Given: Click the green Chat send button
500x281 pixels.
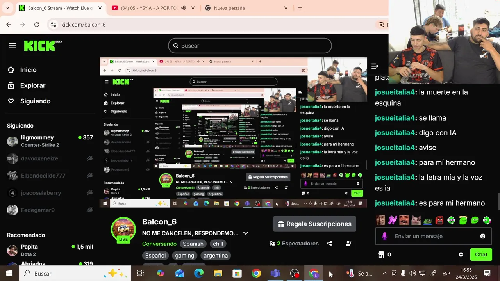Looking at the screenshot, I should click(481, 254).
